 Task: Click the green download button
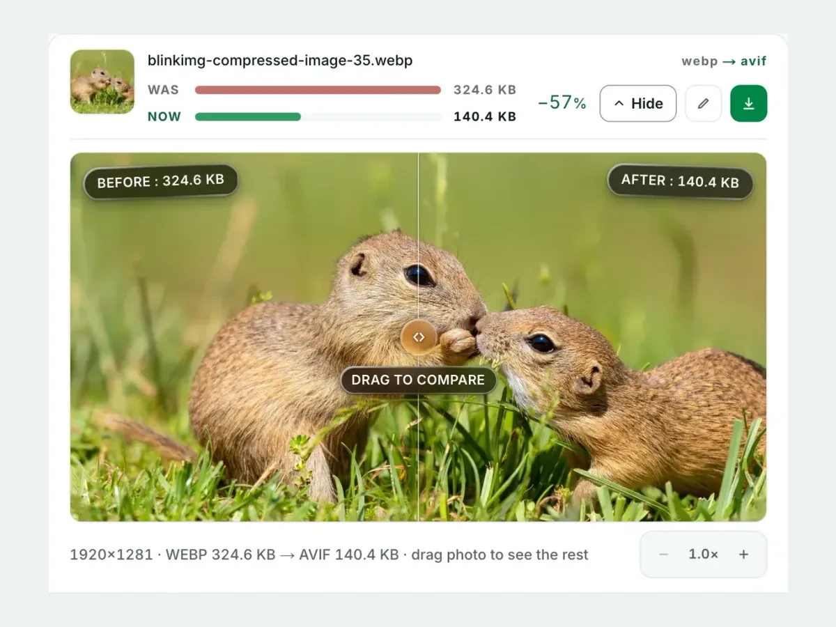(x=748, y=103)
